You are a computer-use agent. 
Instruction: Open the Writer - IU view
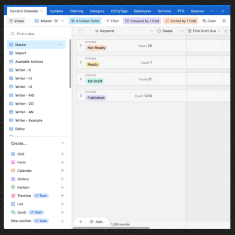click(36, 78)
